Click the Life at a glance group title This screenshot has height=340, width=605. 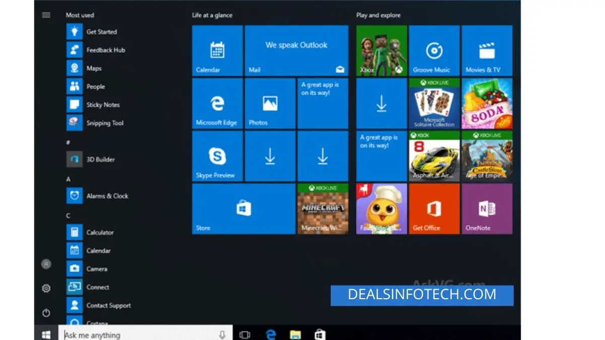(212, 15)
